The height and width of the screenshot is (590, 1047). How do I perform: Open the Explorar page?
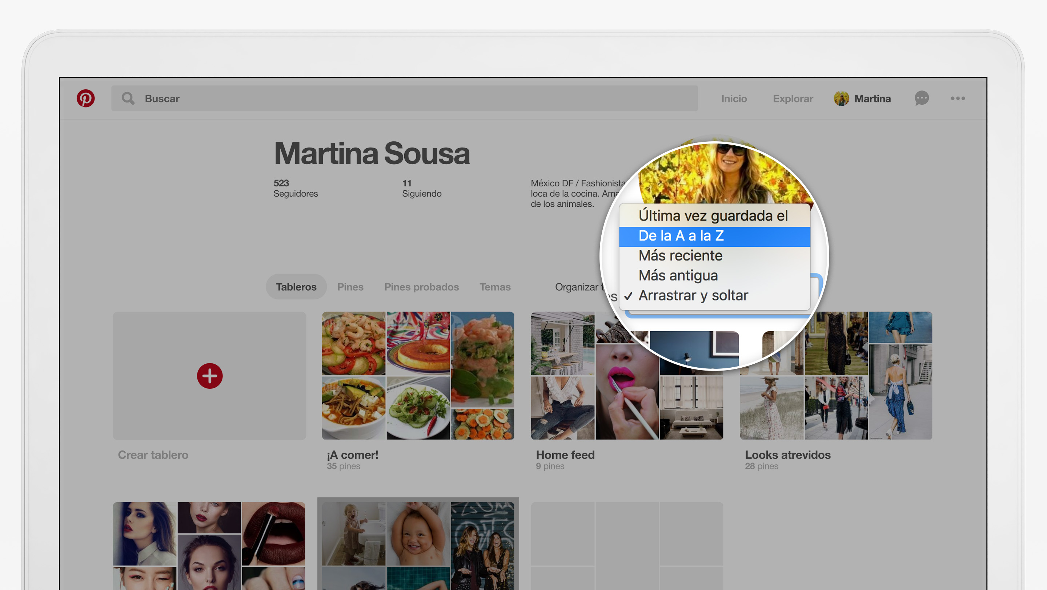coord(793,99)
